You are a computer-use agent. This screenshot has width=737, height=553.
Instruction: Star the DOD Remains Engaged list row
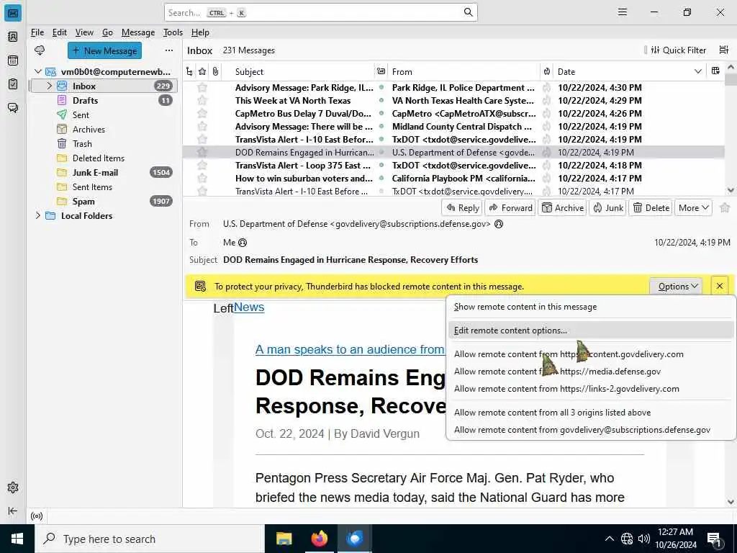(x=202, y=153)
